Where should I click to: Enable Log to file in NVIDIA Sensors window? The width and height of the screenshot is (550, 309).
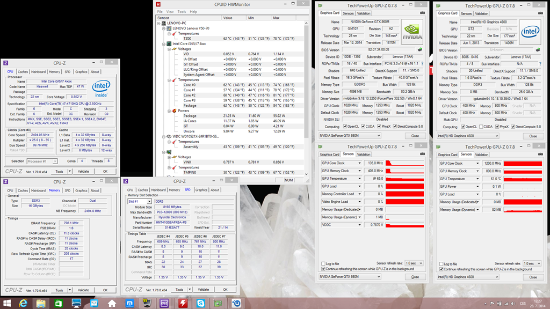click(x=323, y=263)
